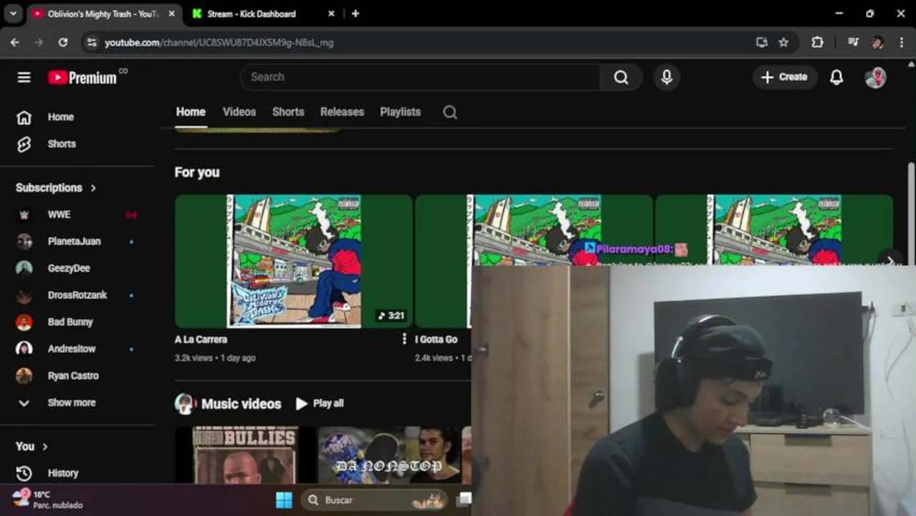Viewport: 916px width, 516px height.
Task: Expand the You section chevron
Action: 44,446
